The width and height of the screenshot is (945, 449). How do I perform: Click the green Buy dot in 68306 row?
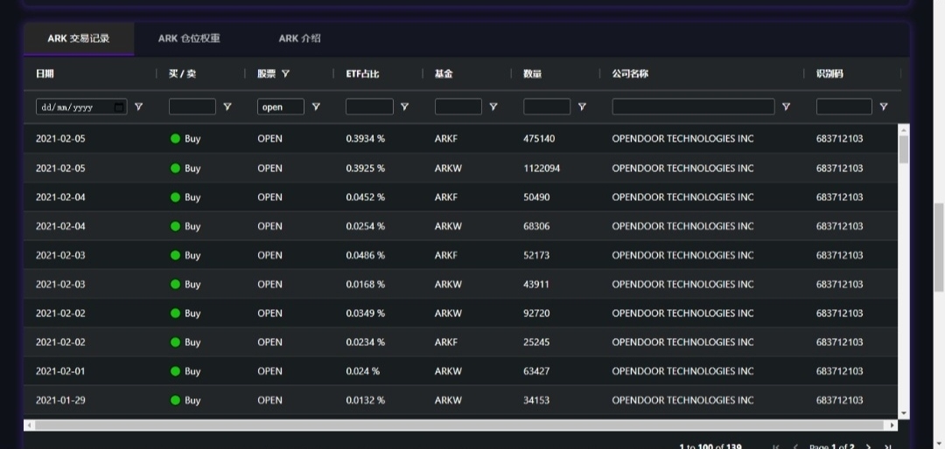(x=175, y=225)
